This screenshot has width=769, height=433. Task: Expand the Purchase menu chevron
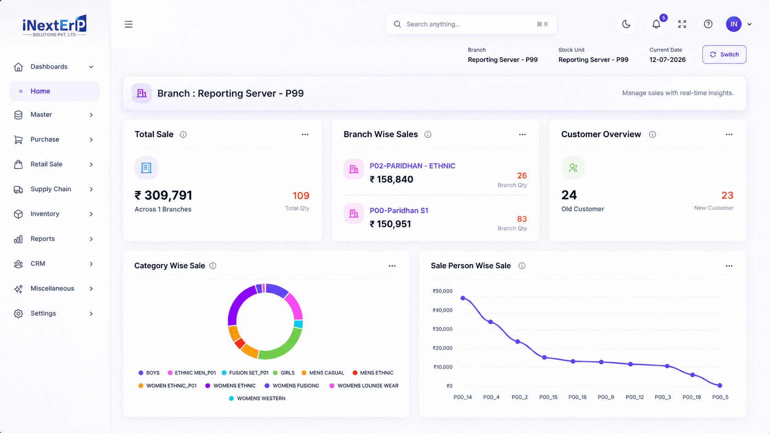(91, 139)
